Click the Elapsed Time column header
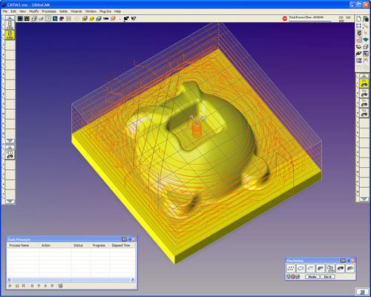 pos(122,245)
